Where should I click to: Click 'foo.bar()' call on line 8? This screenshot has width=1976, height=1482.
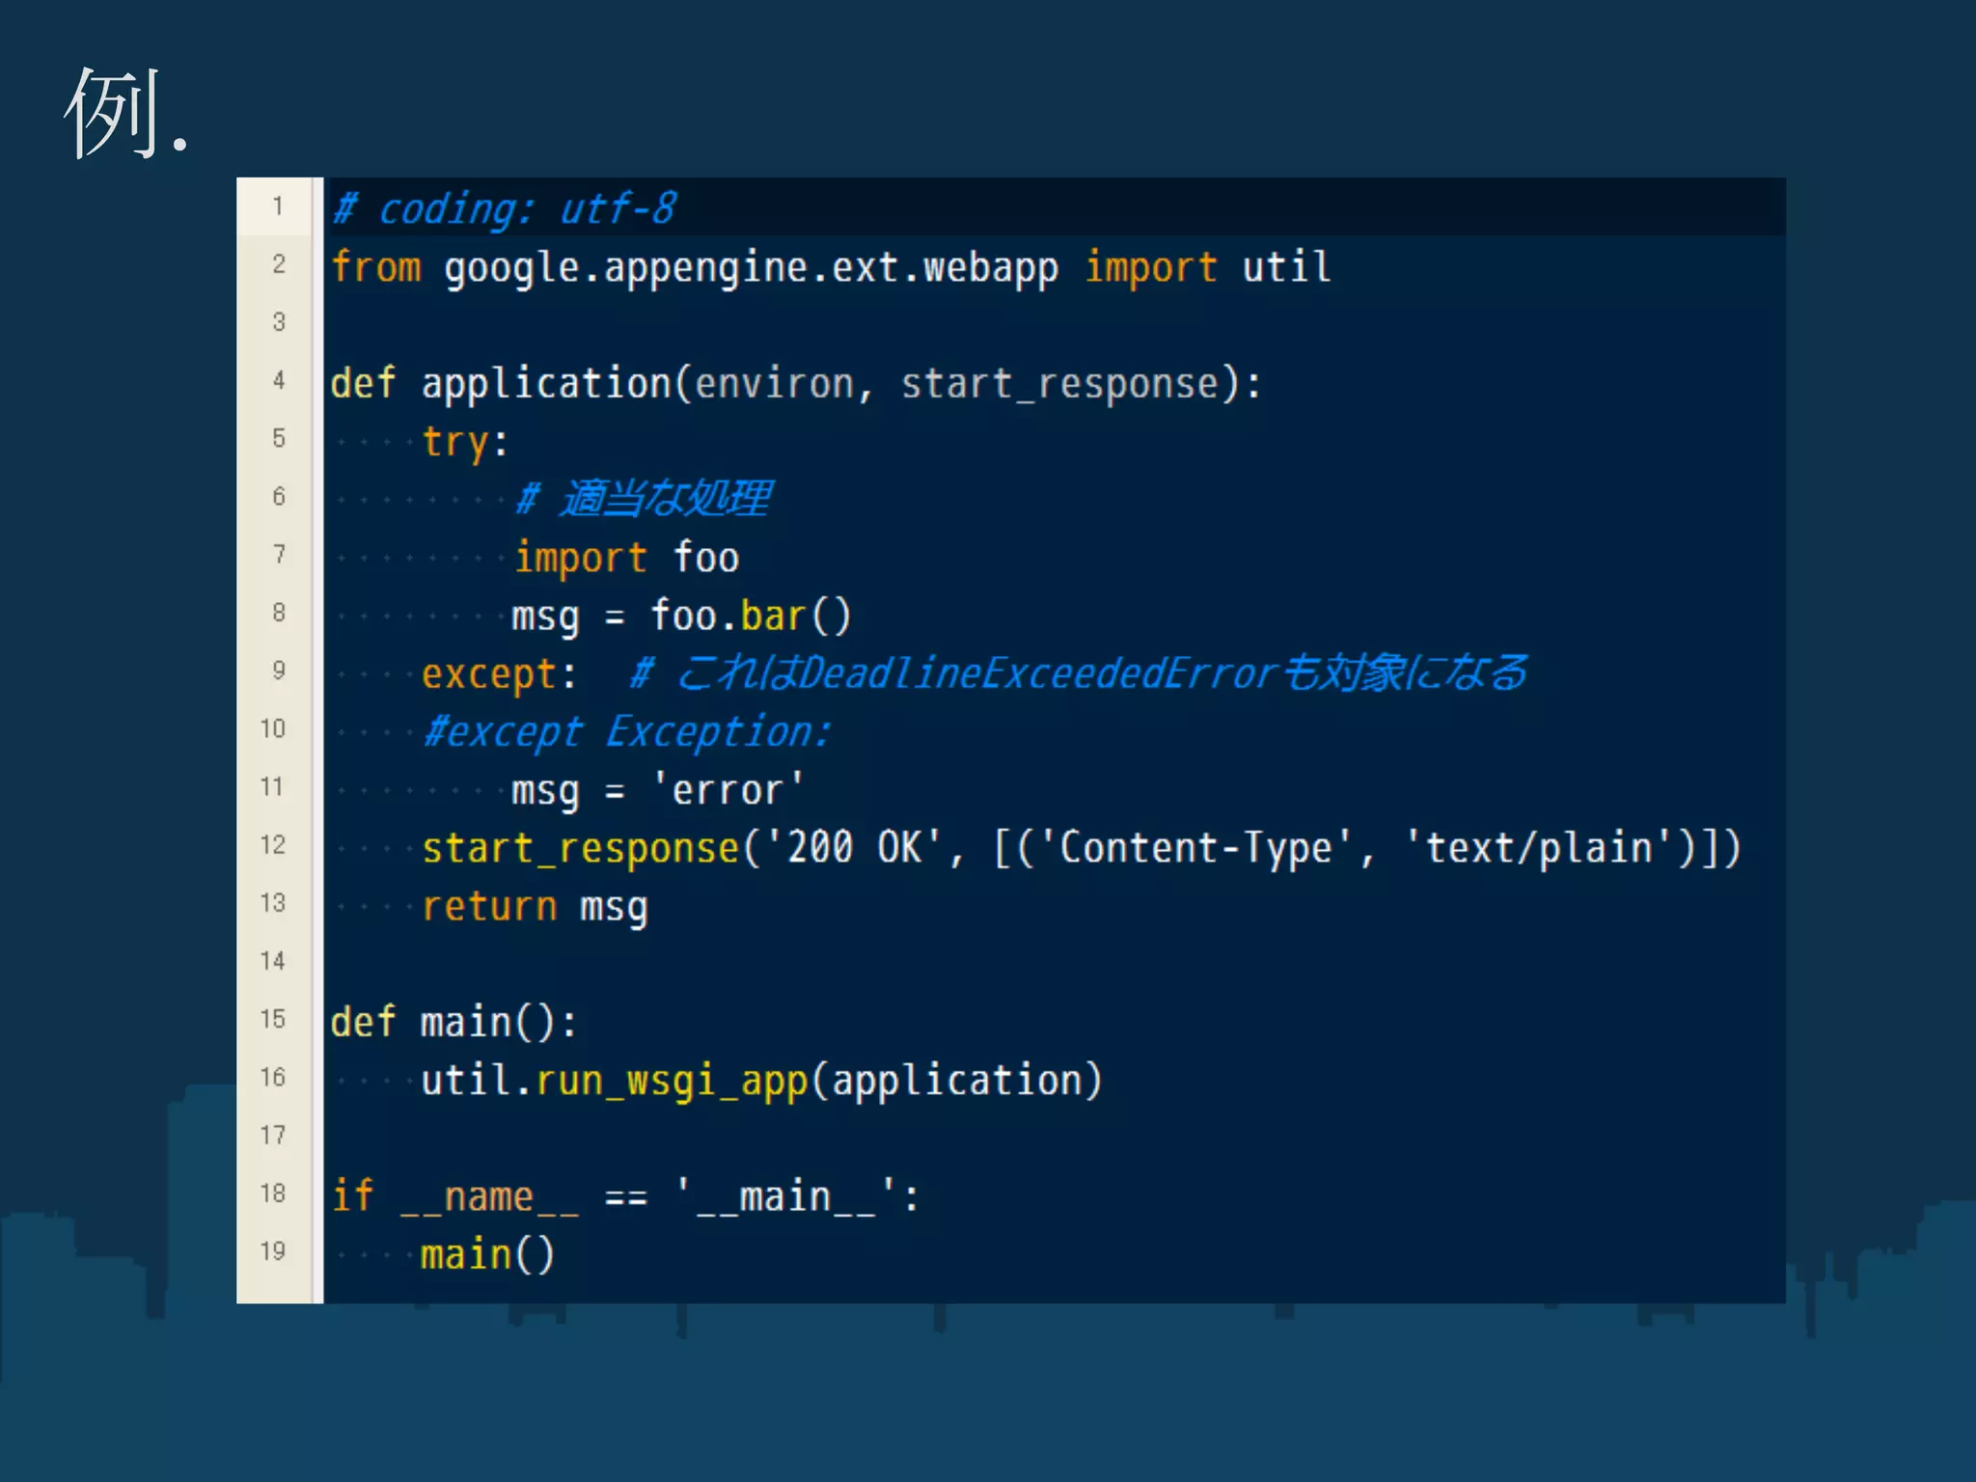[x=751, y=617]
